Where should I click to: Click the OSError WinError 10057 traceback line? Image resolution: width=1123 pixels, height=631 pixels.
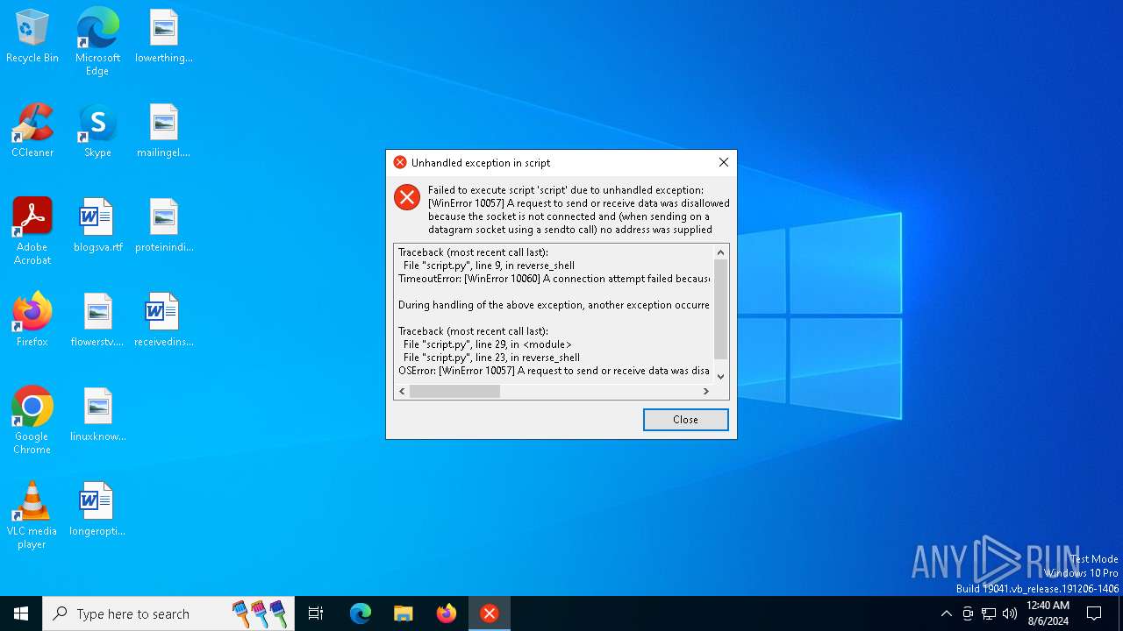point(554,371)
